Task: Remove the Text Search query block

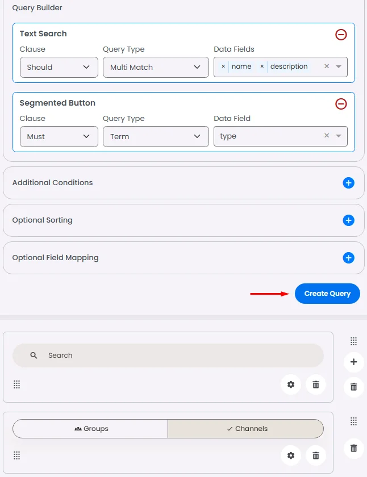Action: point(341,35)
